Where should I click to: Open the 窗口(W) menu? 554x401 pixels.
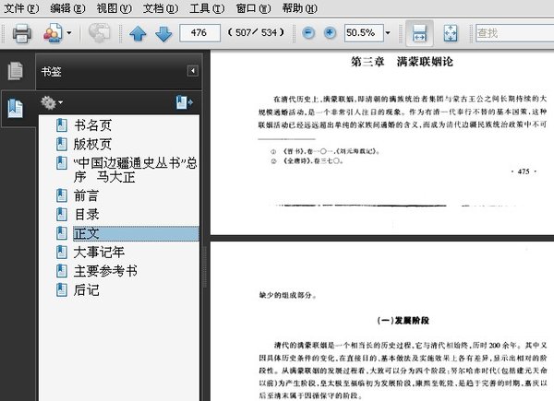pyautogui.click(x=253, y=7)
